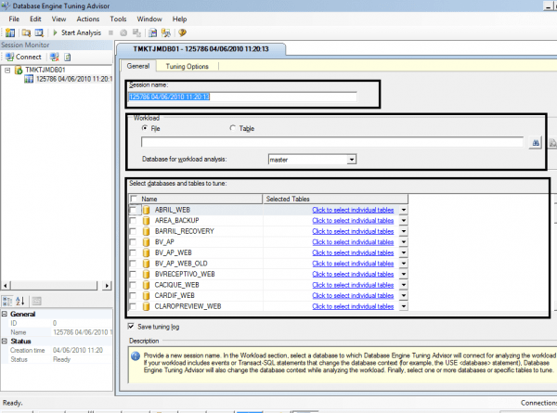This screenshot has width=557, height=413.
Task: Click the BV_AP database cylinder icon
Action: pos(146,242)
